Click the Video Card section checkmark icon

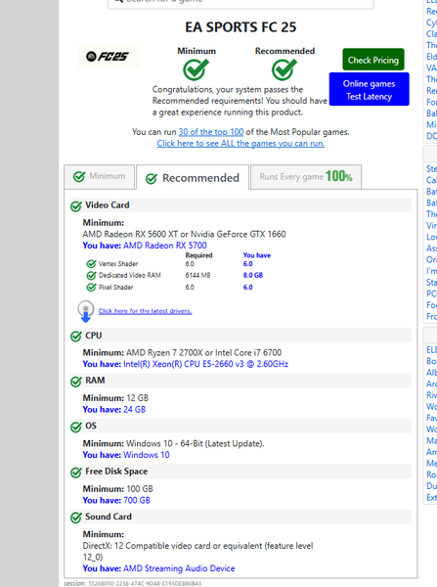point(76,205)
